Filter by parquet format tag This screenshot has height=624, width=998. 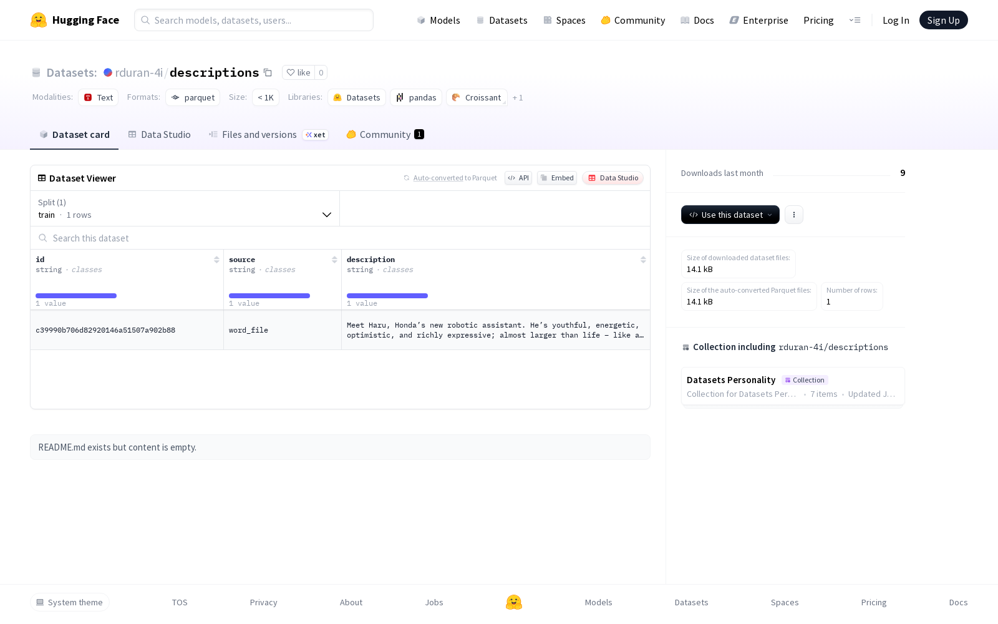click(193, 97)
